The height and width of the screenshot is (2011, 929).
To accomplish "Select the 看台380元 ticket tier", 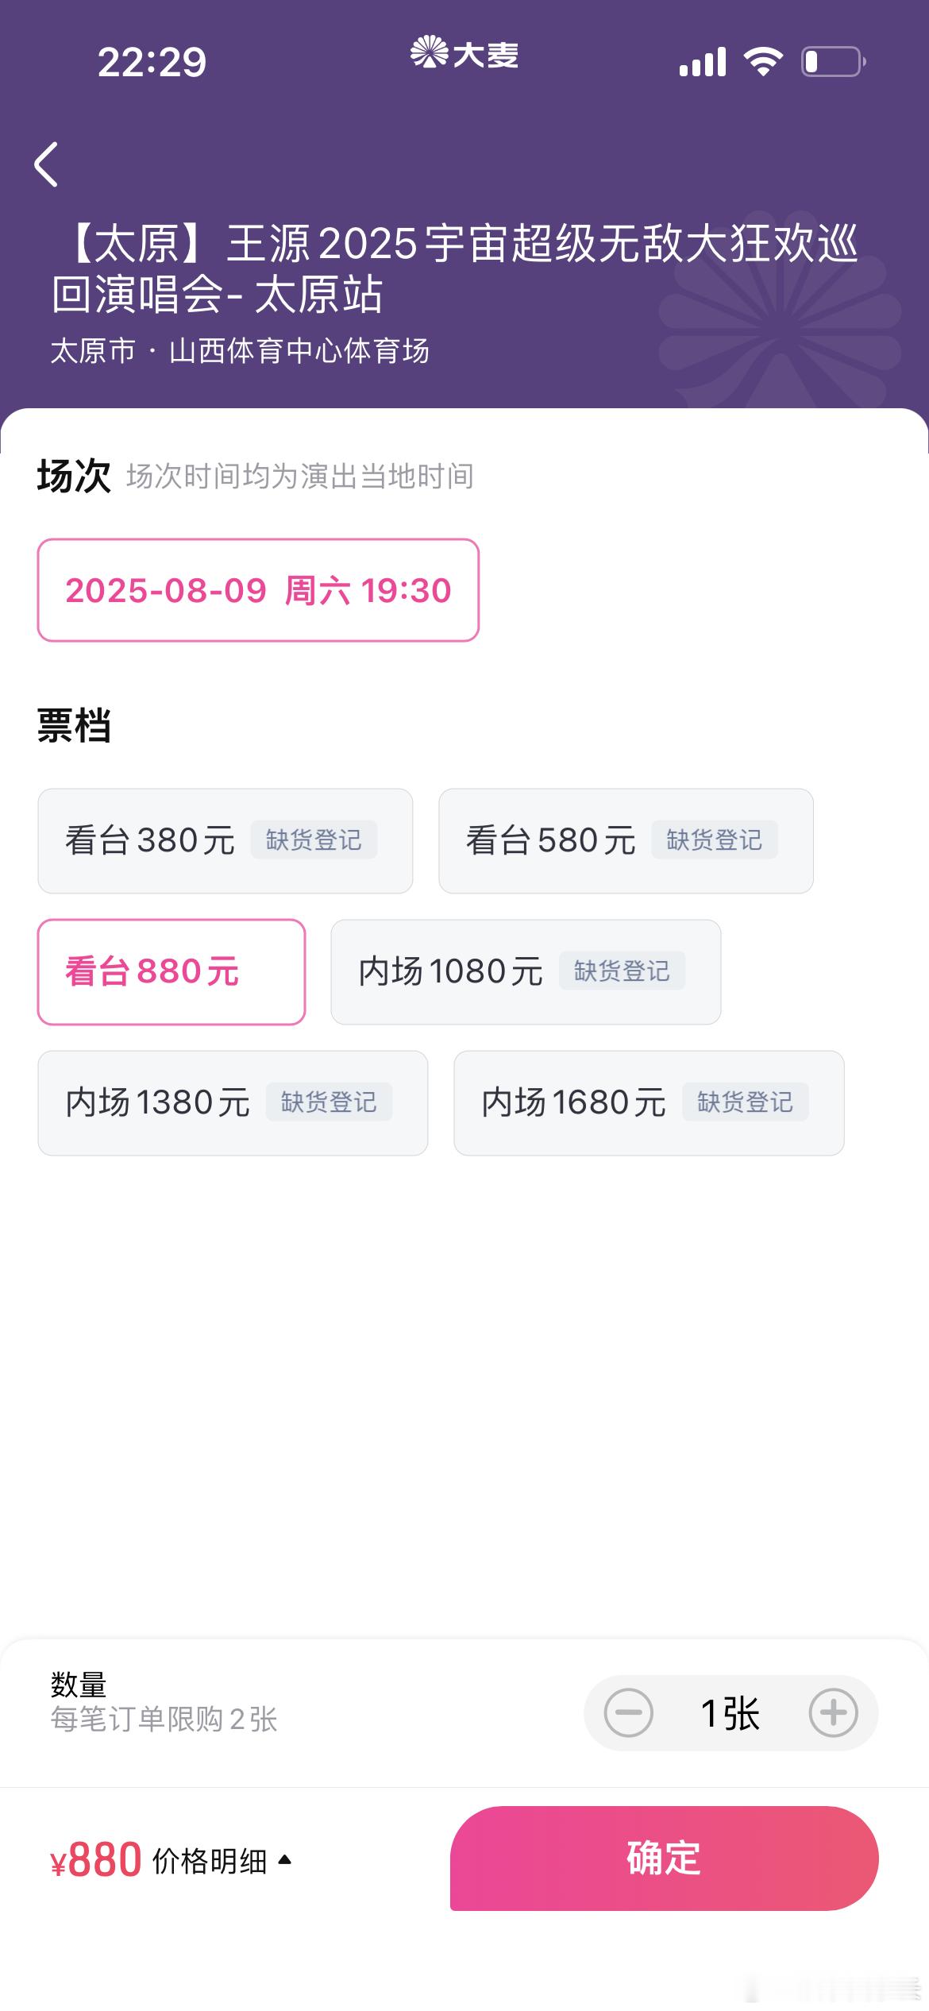I will point(226,841).
